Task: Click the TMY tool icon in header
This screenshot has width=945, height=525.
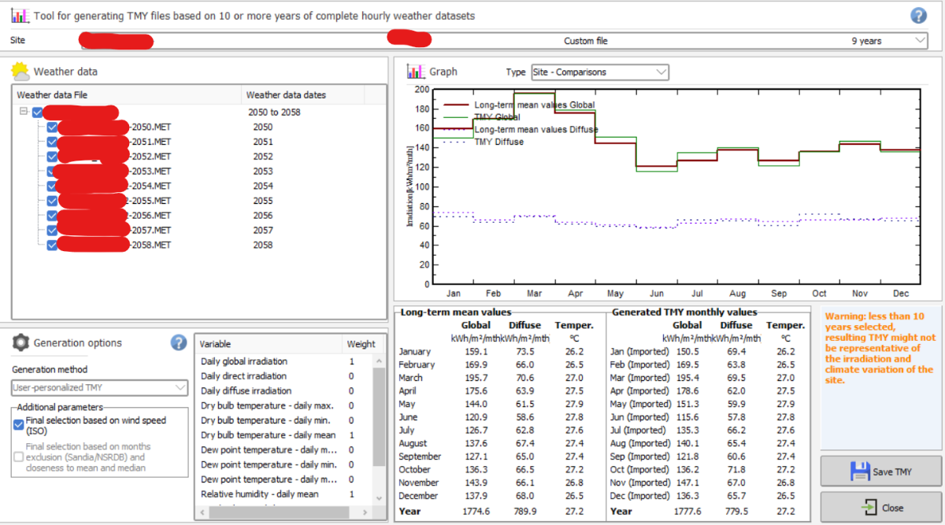Action: coord(20,16)
